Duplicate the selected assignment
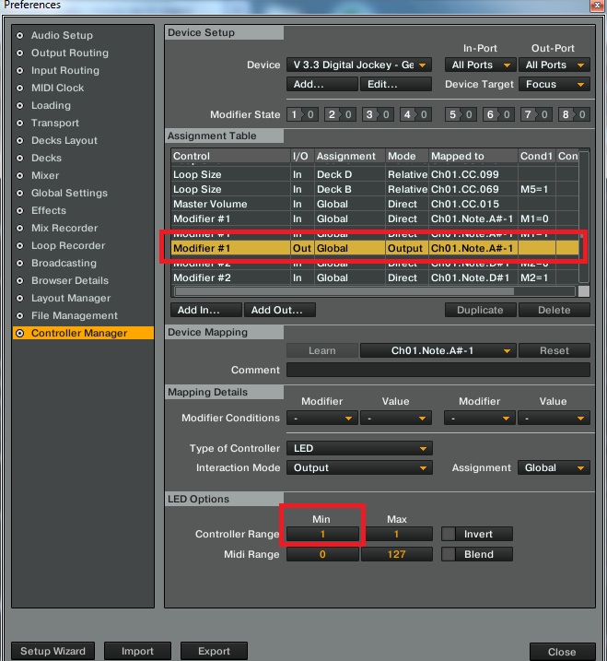 (x=480, y=311)
